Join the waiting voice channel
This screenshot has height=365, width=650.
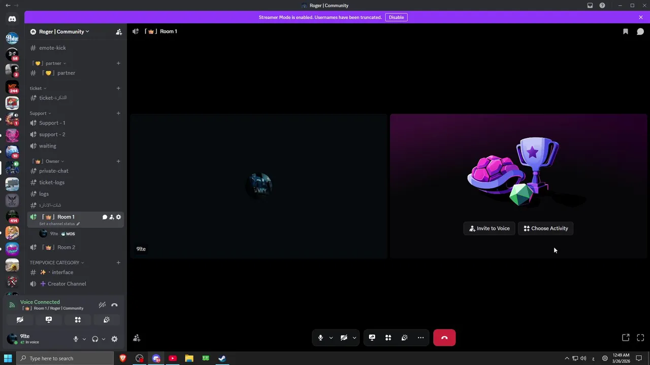[x=75, y=146]
